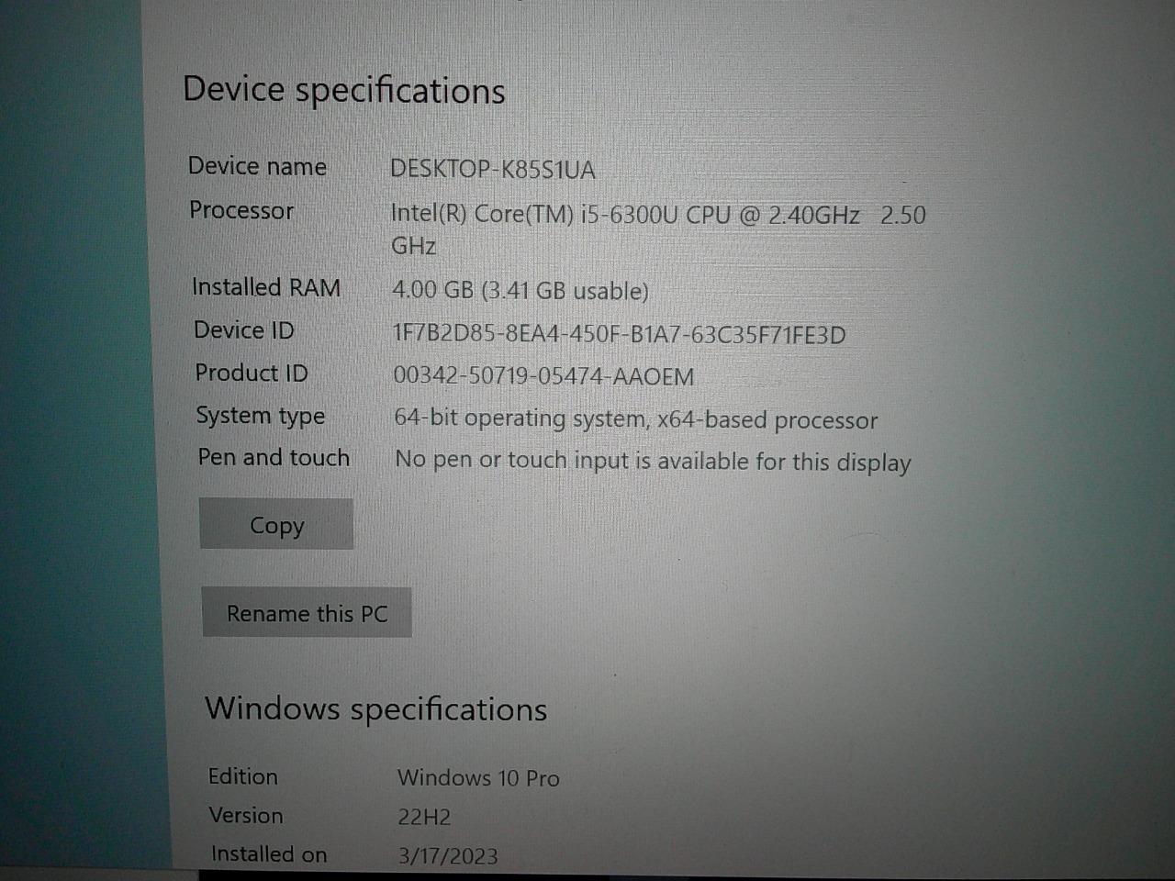Click the Installed RAM label
This screenshot has height=881, width=1175.
point(266,287)
